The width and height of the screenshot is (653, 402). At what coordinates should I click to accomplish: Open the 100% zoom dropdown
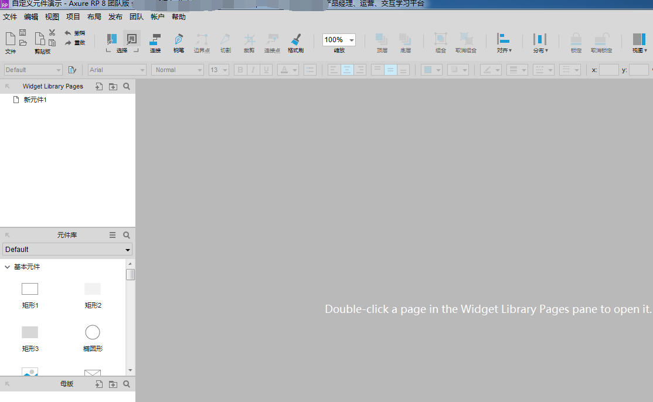352,40
